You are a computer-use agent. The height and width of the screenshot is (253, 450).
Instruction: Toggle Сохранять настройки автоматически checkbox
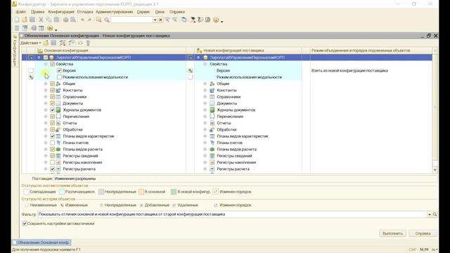click(x=25, y=223)
